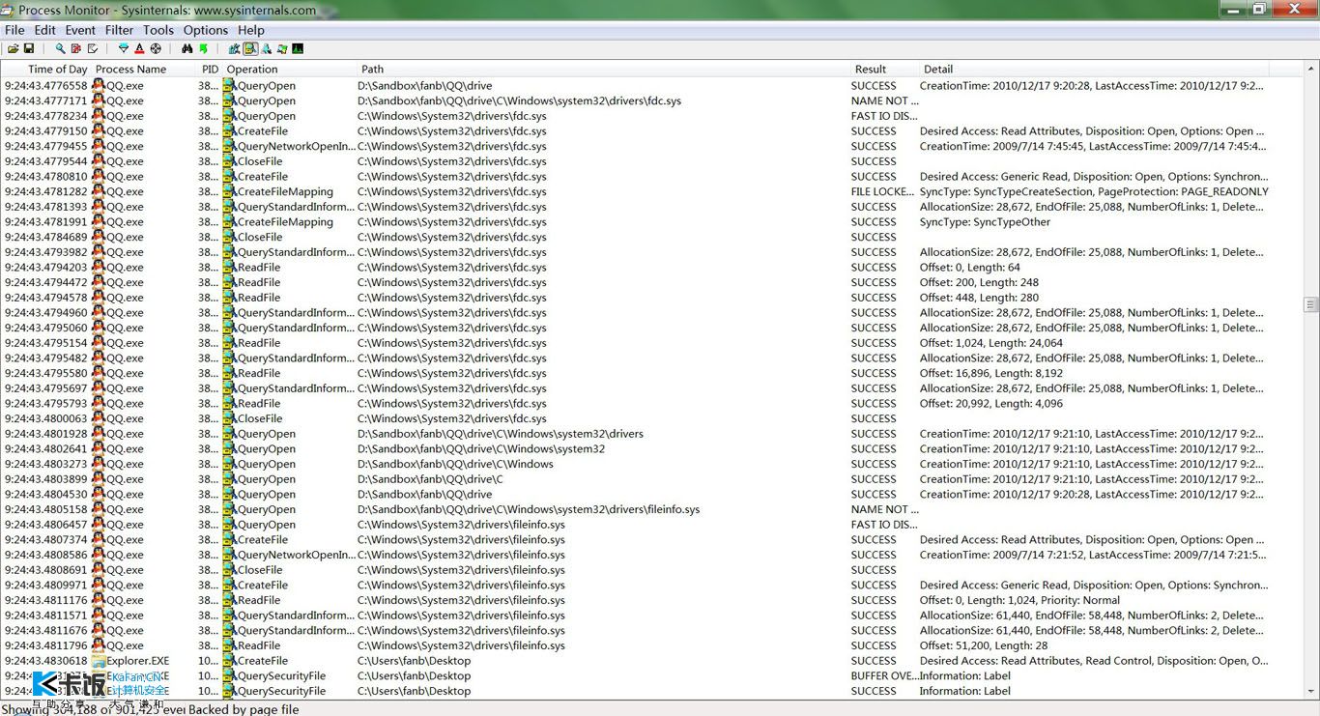Select detail Offset: 0, Length: 64

click(x=970, y=267)
